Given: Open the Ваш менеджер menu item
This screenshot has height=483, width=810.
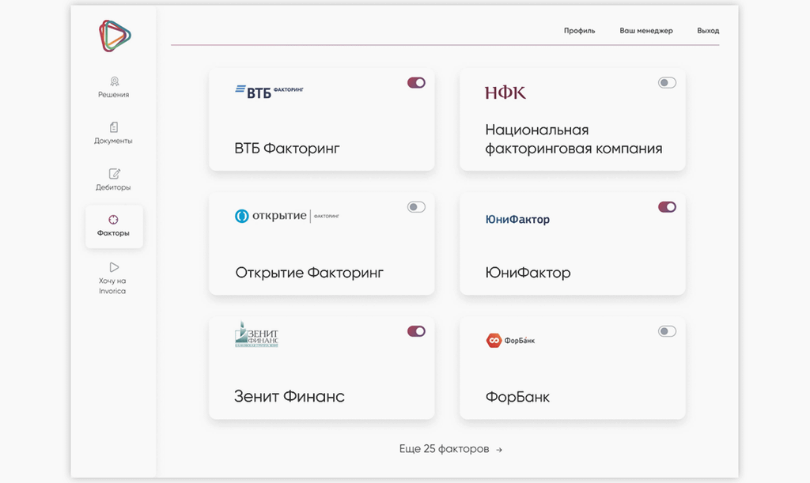Looking at the screenshot, I should pyautogui.click(x=646, y=31).
